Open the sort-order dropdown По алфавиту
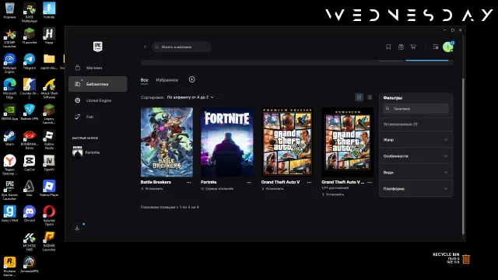This screenshot has height=280, width=498. [x=190, y=97]
